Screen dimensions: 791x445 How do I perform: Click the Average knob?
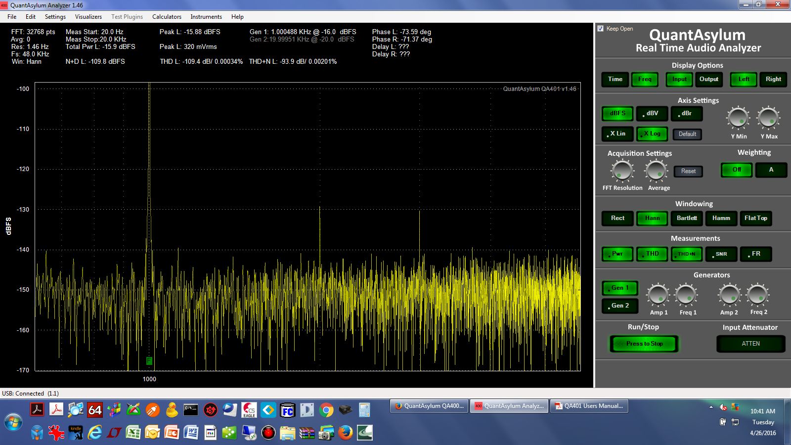pos(656,171)
